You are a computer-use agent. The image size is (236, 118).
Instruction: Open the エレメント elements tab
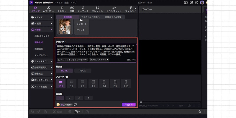point(98,9)
